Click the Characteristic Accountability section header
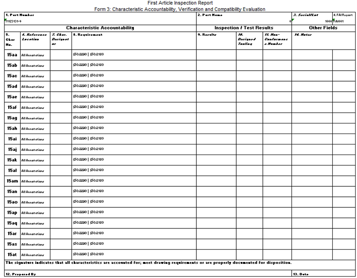 pos(100,28)
